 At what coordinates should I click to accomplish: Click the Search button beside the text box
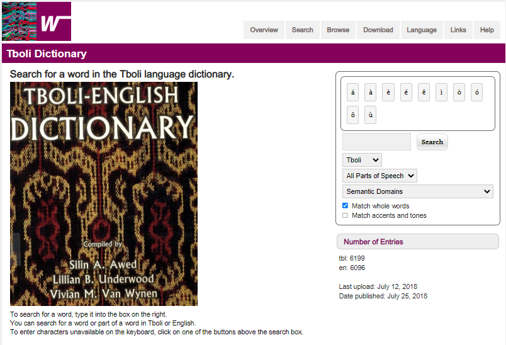tap(432, 142)
